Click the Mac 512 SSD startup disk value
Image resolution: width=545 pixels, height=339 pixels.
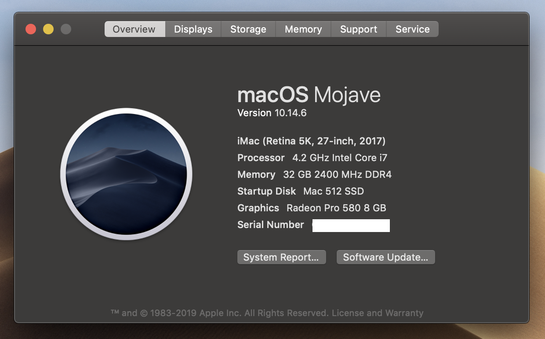point(334,191)
